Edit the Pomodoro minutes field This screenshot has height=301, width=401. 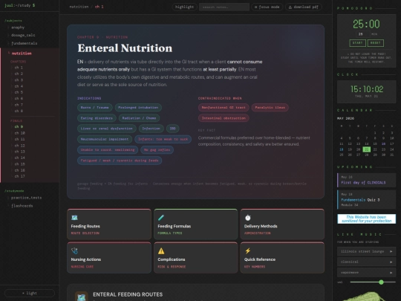point(362,34)
